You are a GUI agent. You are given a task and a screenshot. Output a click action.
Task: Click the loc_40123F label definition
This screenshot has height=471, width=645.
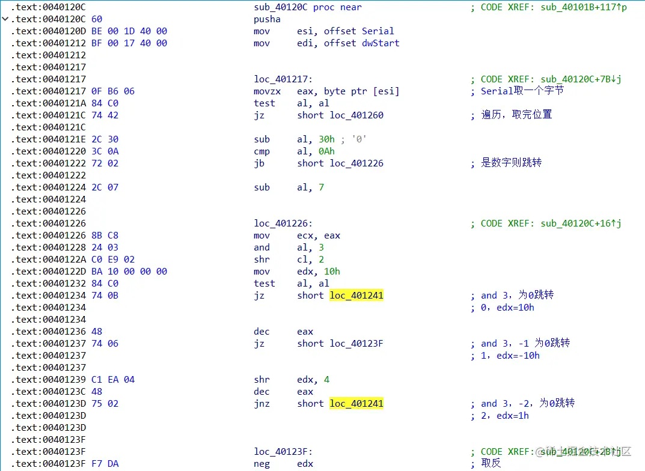pos(283,451)
